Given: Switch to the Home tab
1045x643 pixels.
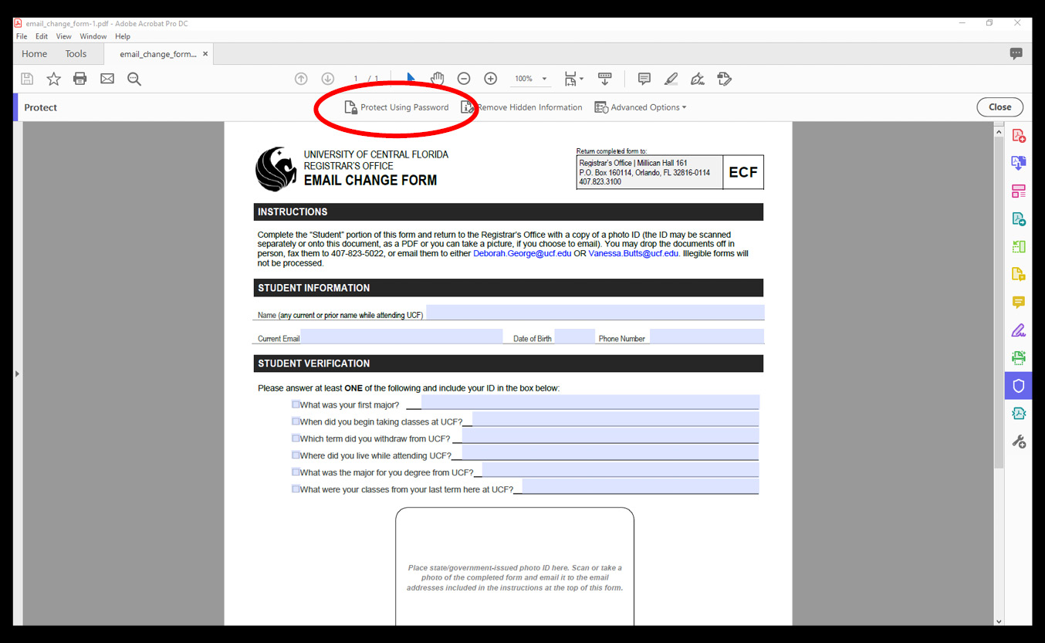Looking at the screenshot, I should click(35, 54).
